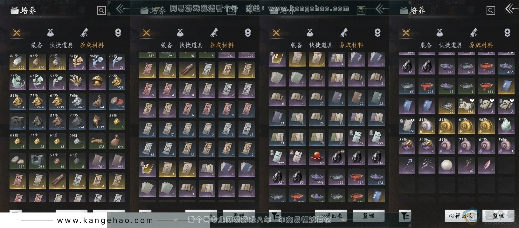This screenshot has width=519, height=228.
Task: Open the filter icon in the fourth panel
Action: point(405,216)
